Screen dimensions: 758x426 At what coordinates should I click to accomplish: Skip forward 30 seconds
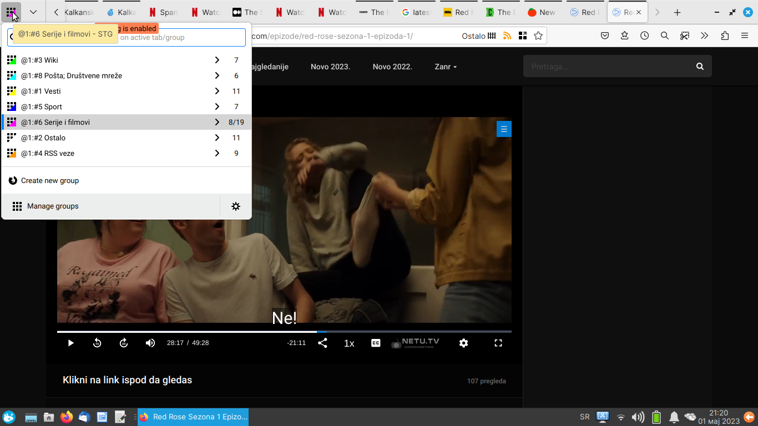tap(124, 343)
